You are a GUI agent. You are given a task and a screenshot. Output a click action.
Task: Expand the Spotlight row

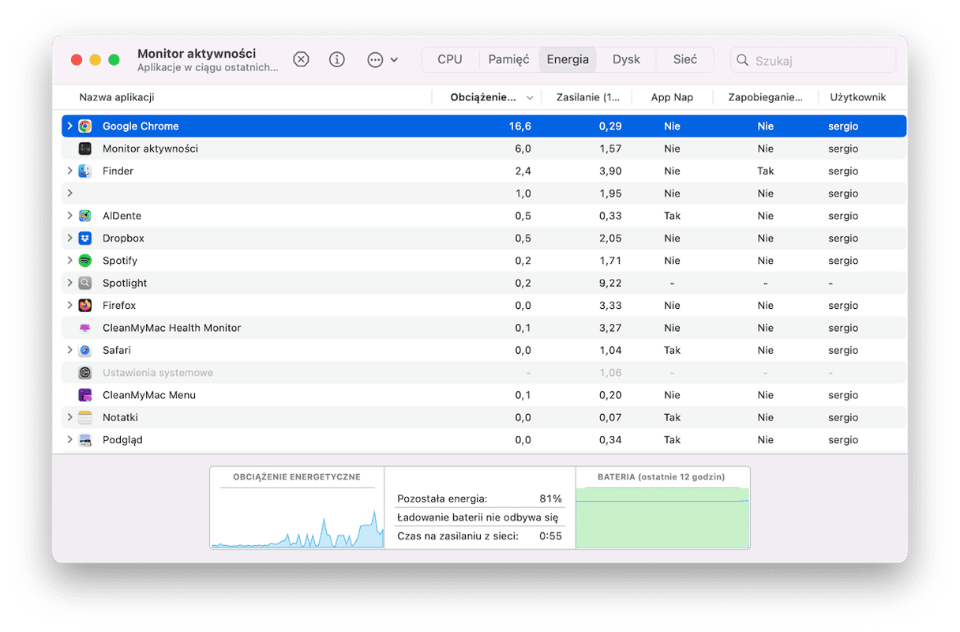(69, 283)
